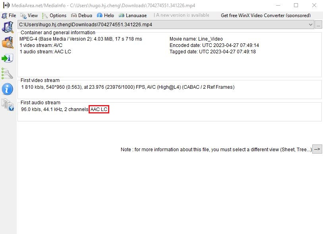
Task: Click the '96.0 kb/s, 44.1 kHz' audio stream line
Action: click(x=64, y=109)
